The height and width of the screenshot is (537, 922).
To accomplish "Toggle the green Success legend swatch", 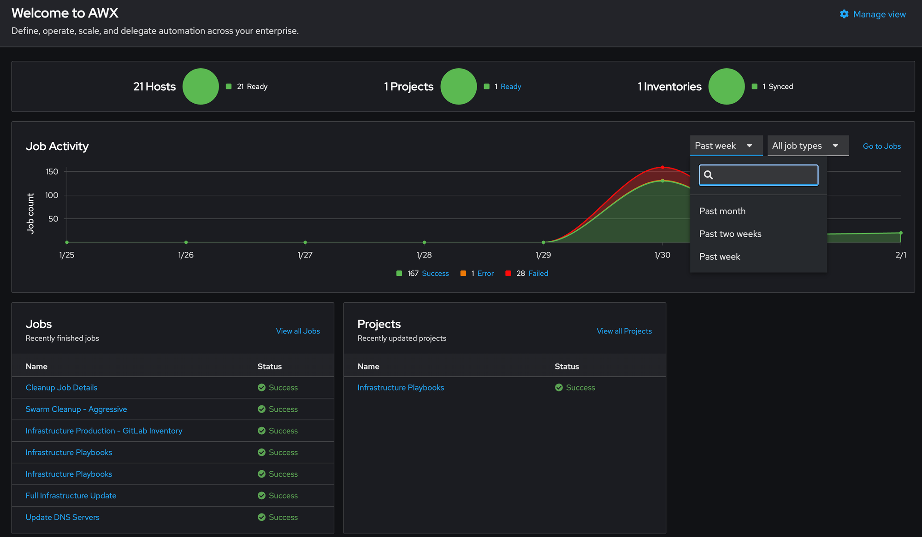I will point(399,274).
